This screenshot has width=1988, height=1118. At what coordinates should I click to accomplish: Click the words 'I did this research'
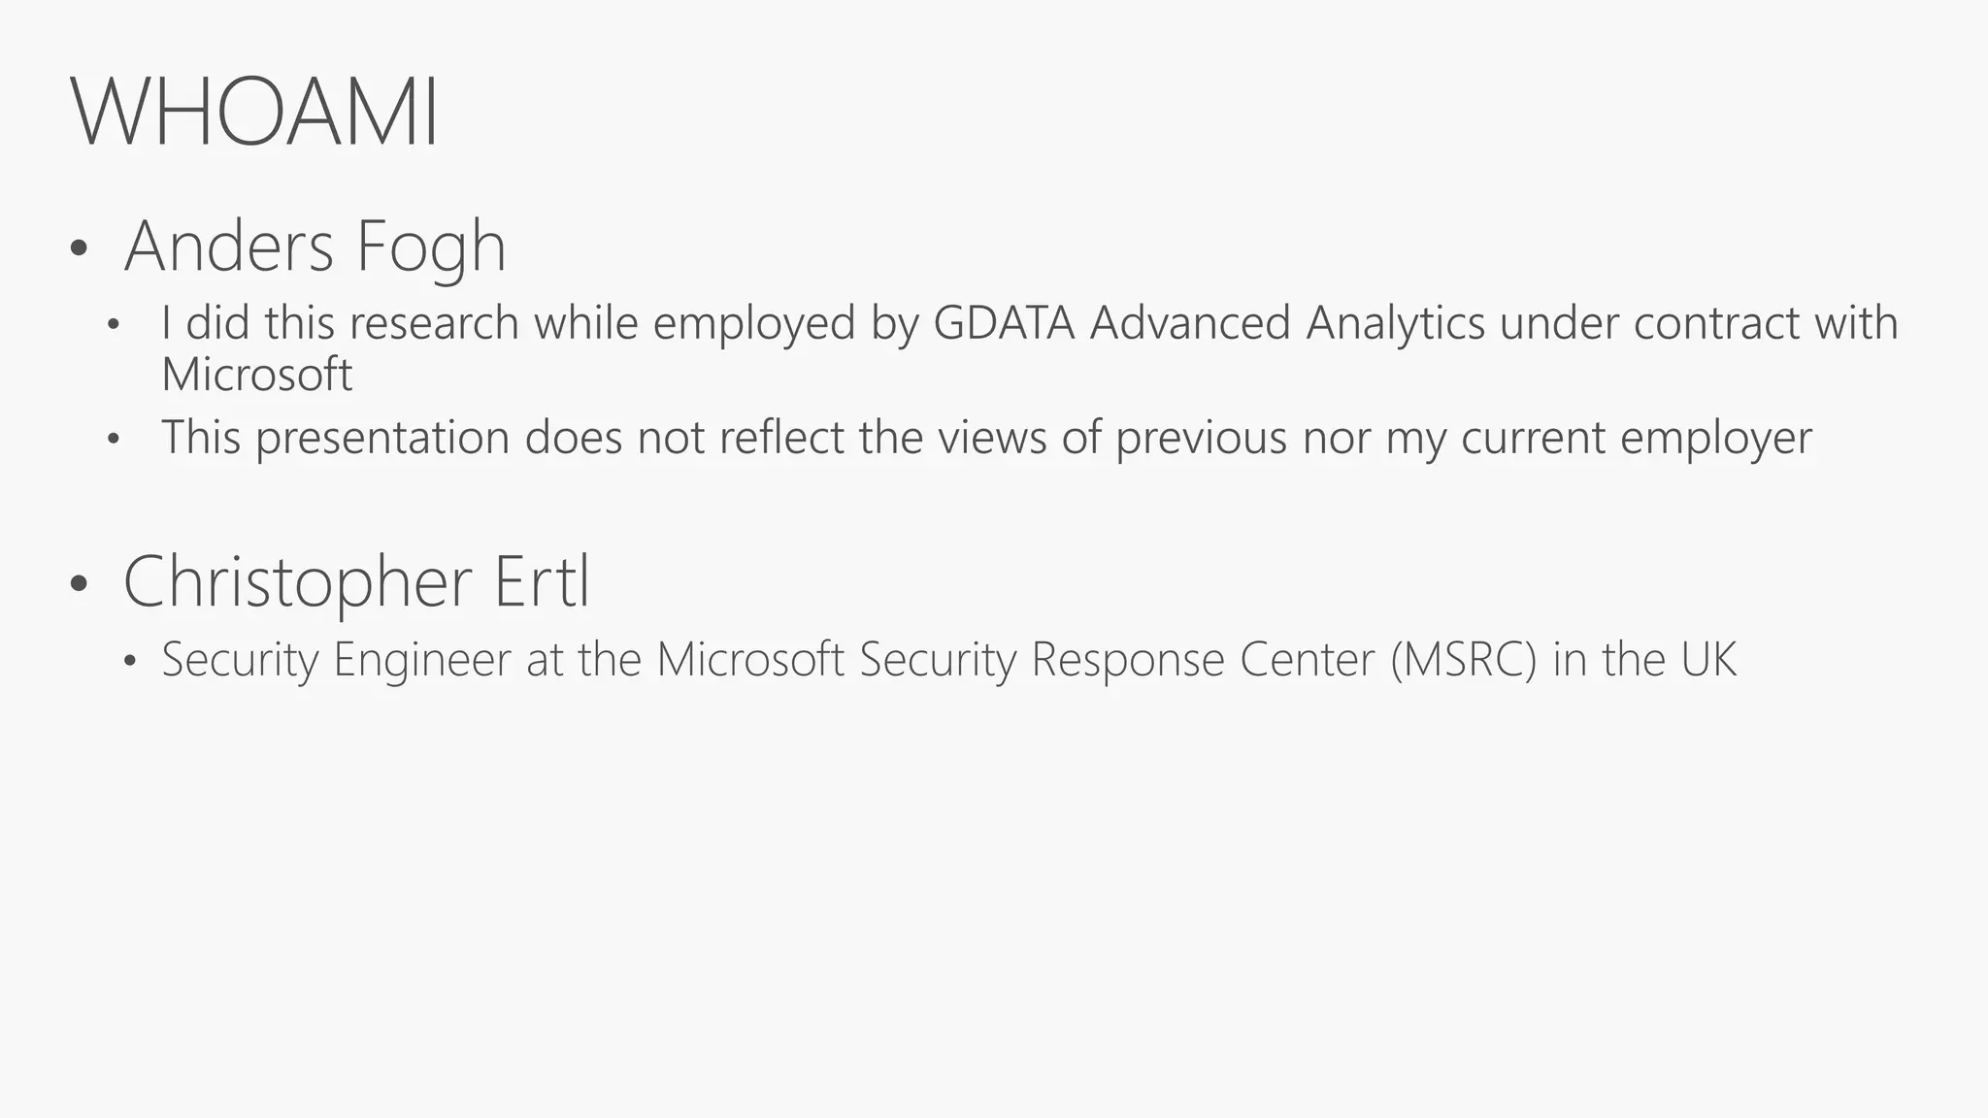340,323
